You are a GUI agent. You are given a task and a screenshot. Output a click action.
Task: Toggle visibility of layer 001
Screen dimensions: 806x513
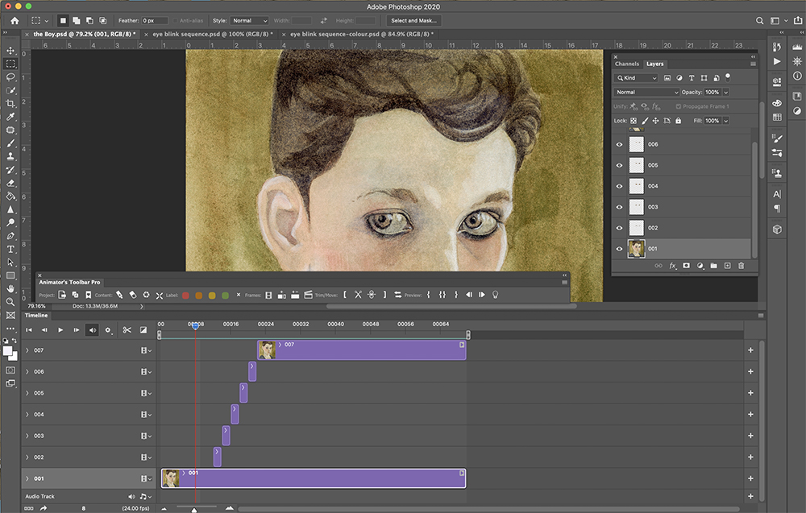click(619, 248)
